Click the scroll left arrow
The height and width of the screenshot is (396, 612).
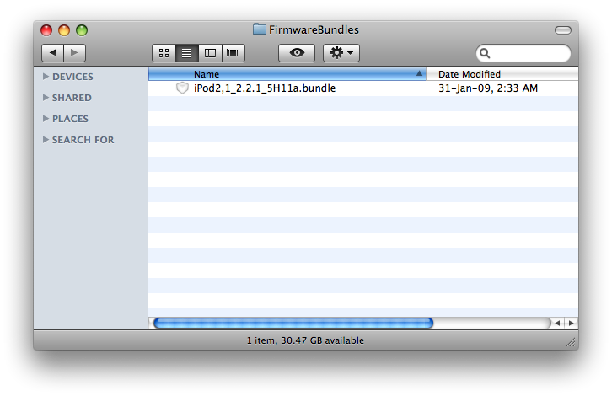click(557, 323)
